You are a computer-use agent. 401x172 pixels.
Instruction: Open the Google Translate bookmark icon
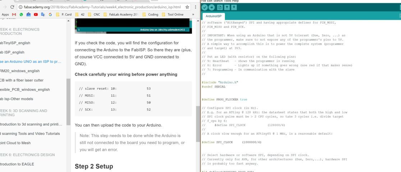pos(43,15)
